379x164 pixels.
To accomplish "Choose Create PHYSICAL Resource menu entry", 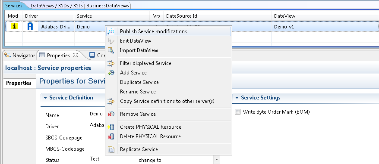I will [x=168, y=127].
